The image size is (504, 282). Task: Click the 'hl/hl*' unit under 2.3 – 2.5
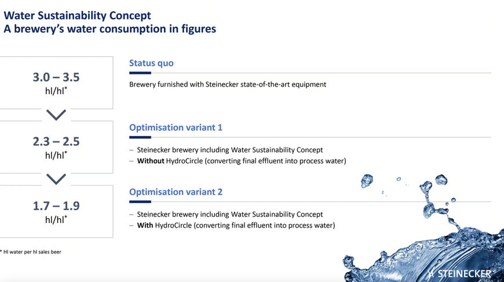(x=56, y=155)
